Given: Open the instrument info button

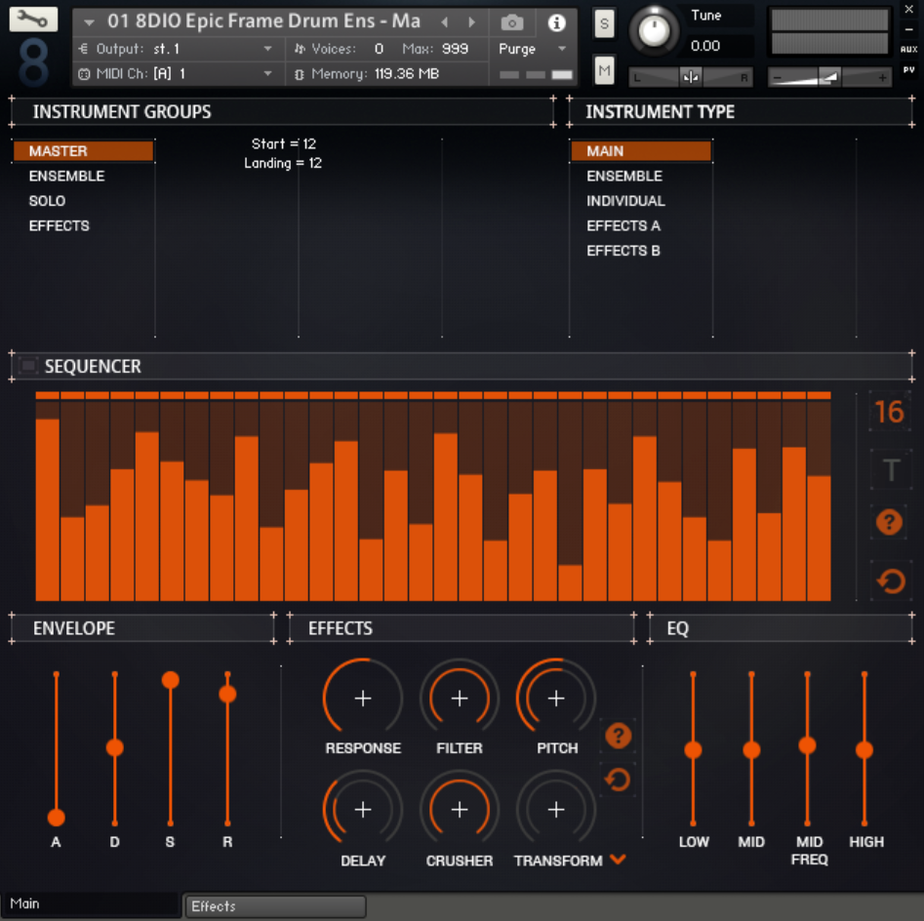Looking at the screenshot, I should [556, 23].
